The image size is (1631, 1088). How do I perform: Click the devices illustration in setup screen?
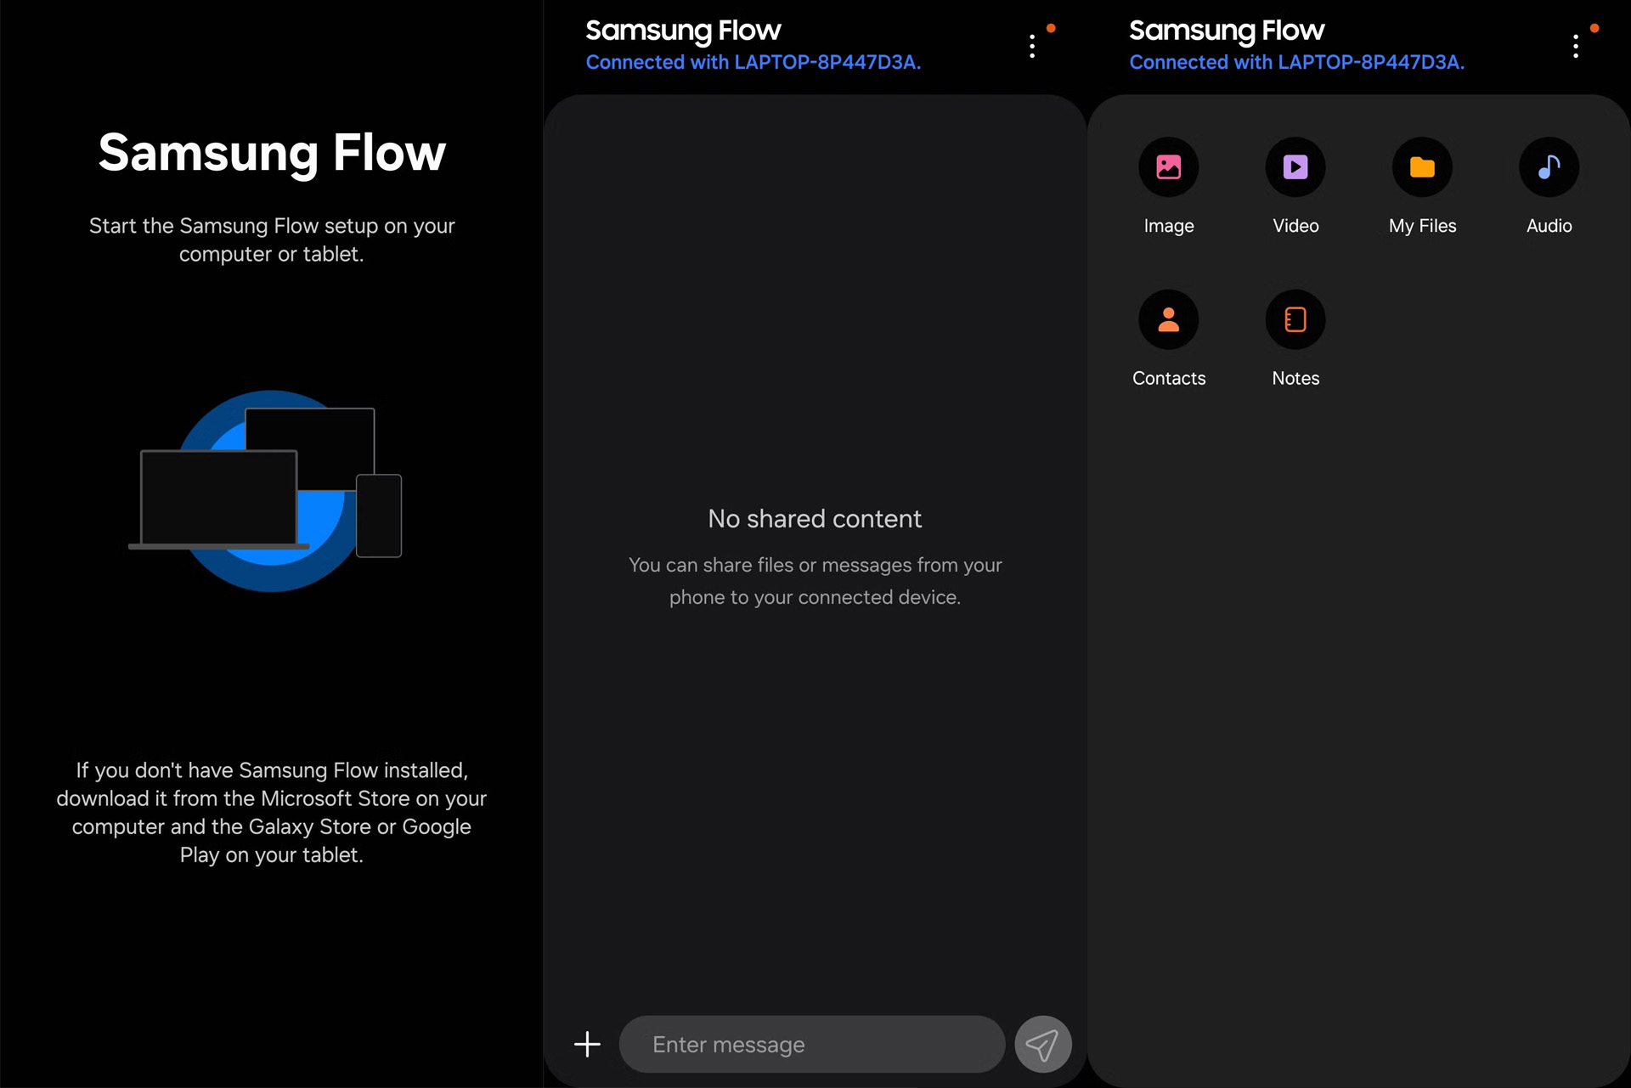click(x=266, y=491)
